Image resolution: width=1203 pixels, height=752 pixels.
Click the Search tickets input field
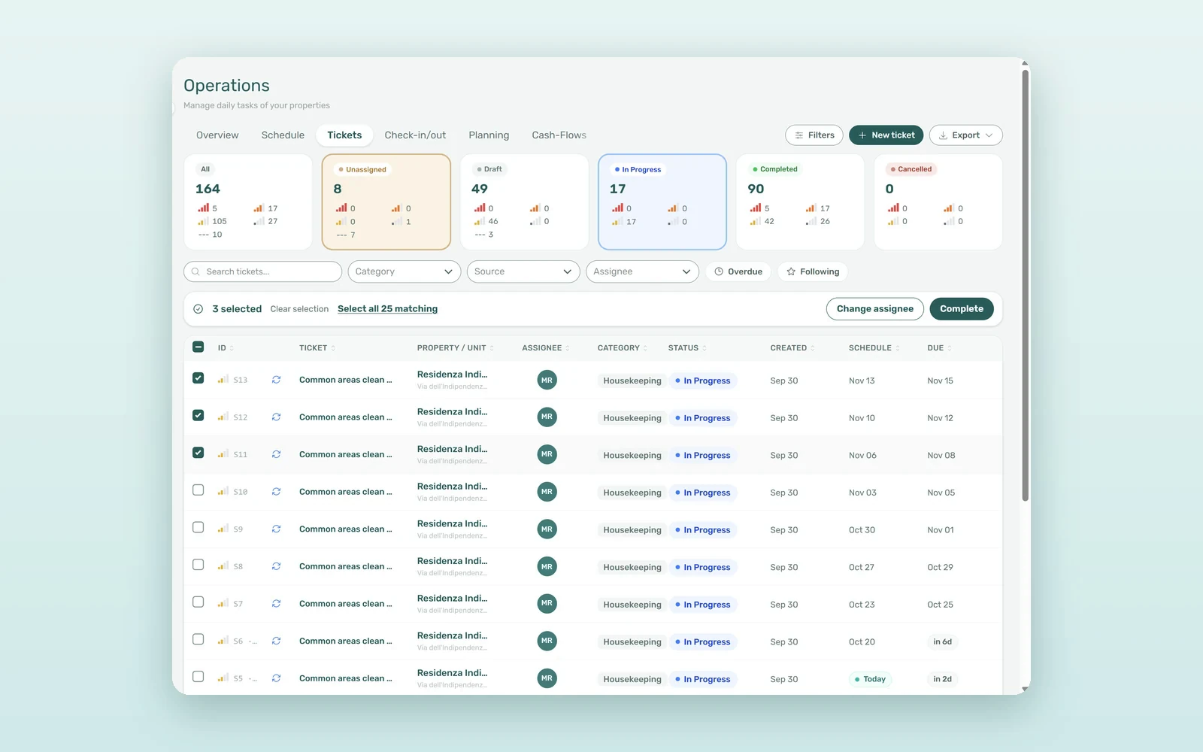click(x=263, y=271)
